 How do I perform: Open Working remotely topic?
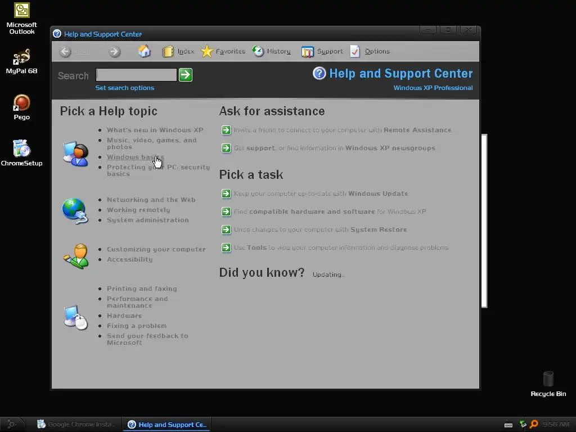click(x=138, y=210)
